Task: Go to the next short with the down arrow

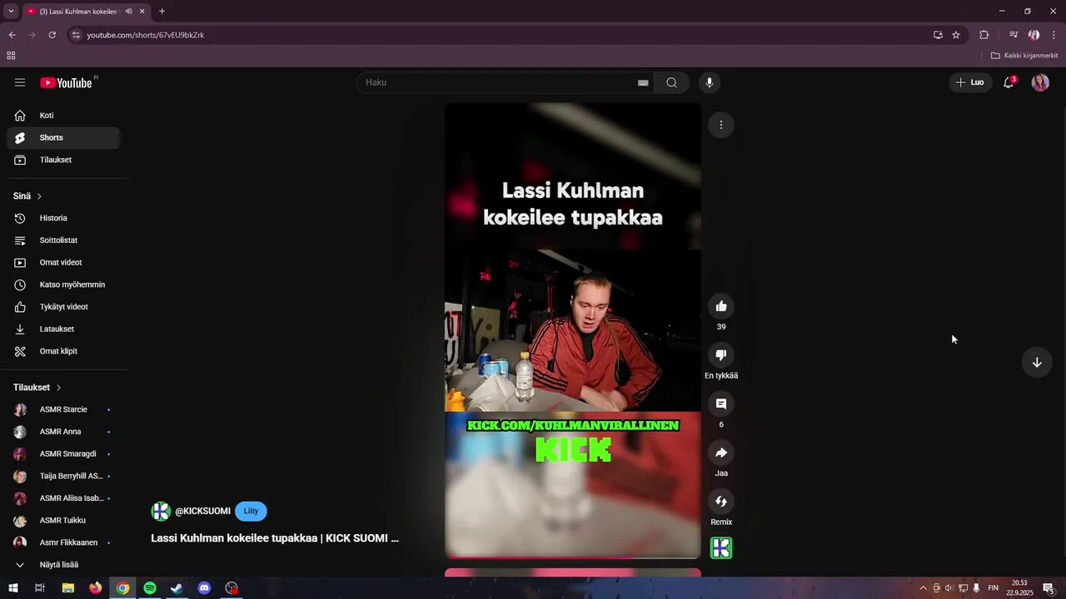Action: click(x=1037, y=362)
